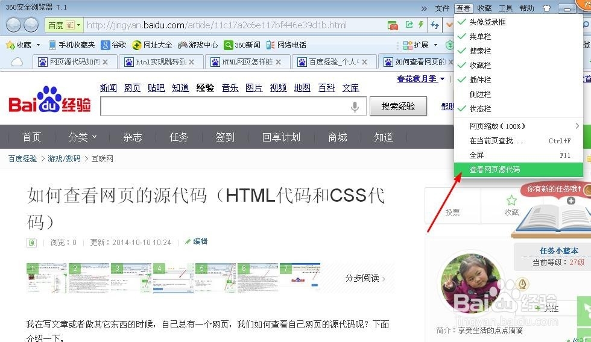Open the 网络电话 bookmark
591x342 pixels.
pyautogui.click(x=286, y=45)
